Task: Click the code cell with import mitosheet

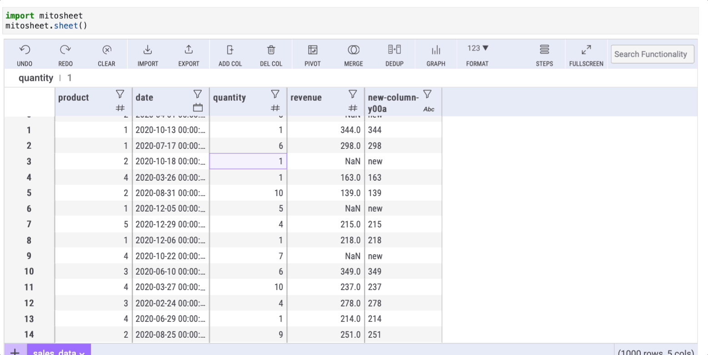Action: click(350, 21)
